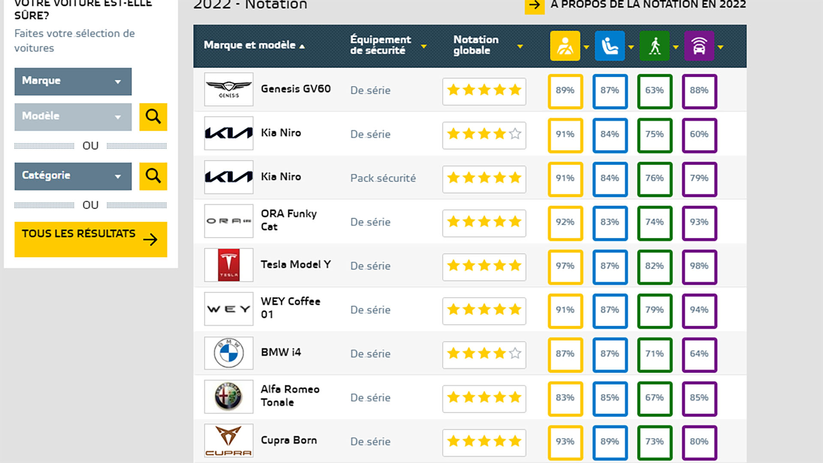Viewport: 823px width, 463px height.
Task: Click the ORA Funky Cat star rating
Action: pyautogui.click(x=484, y=222)
